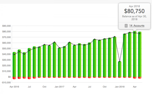152x94 pixels.
Task: Click the Jul 2016 green bar
Action: [29, 62]
